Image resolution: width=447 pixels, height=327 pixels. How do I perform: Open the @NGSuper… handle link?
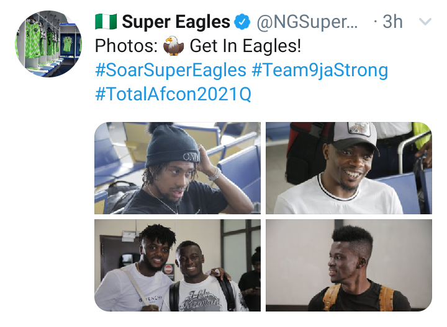coord(307,22)
